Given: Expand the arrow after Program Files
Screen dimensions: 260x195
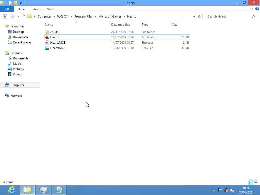Looking at the screenshot, I should (x=95, y=17).
